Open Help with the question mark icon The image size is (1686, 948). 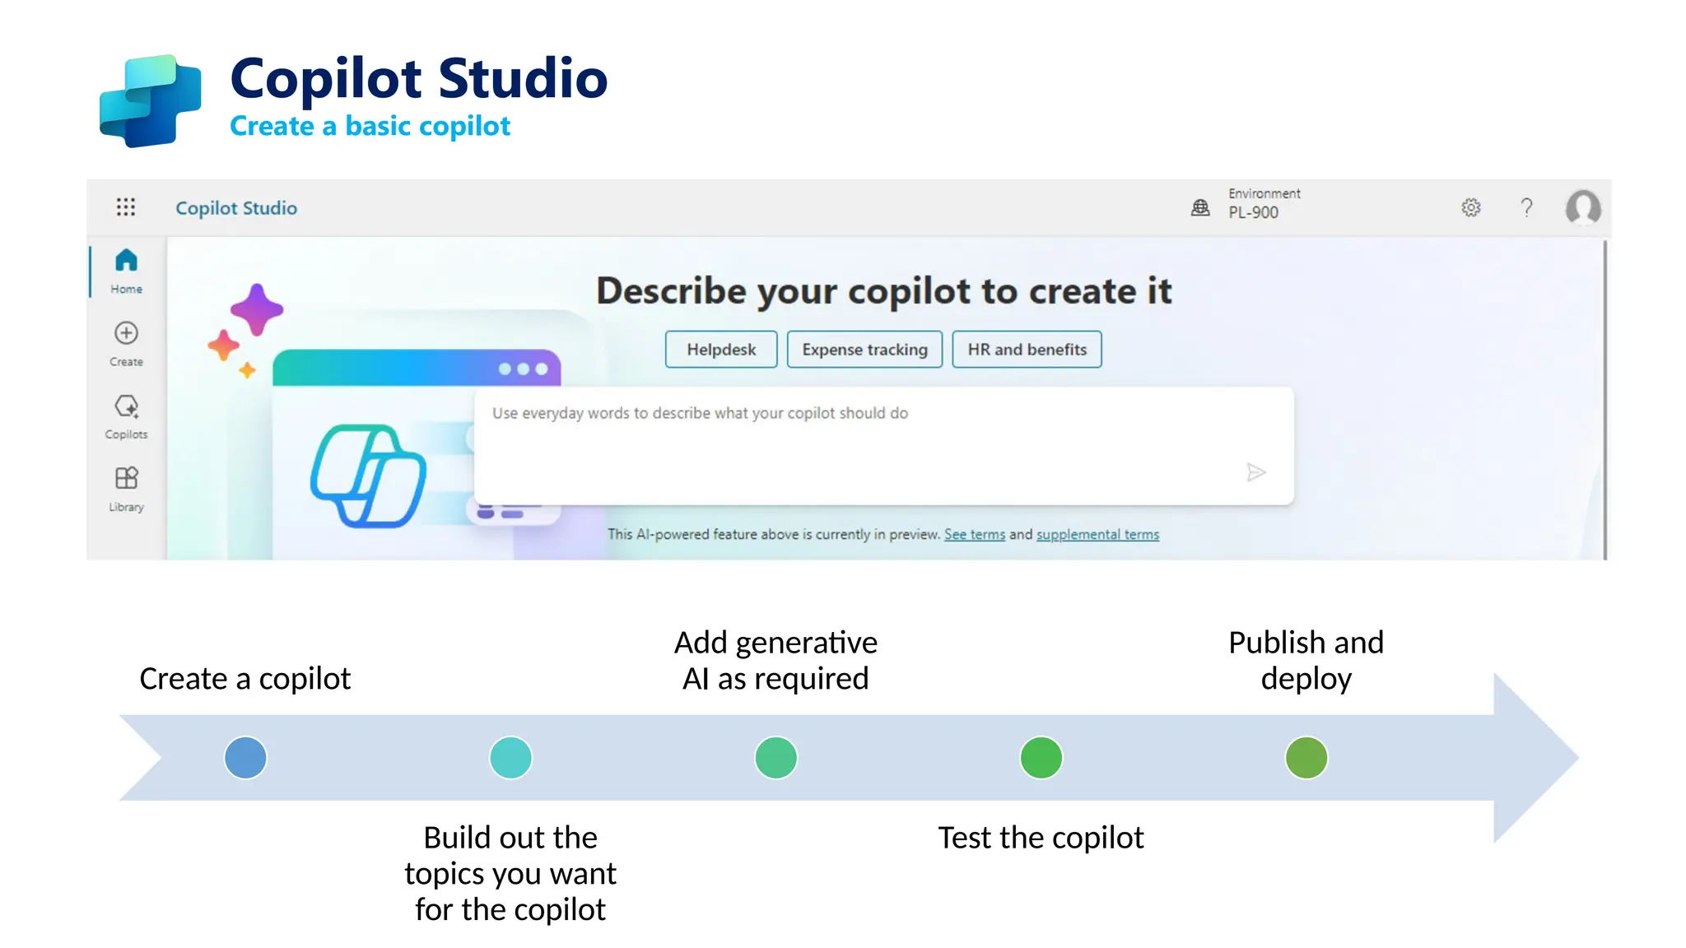1526,207
